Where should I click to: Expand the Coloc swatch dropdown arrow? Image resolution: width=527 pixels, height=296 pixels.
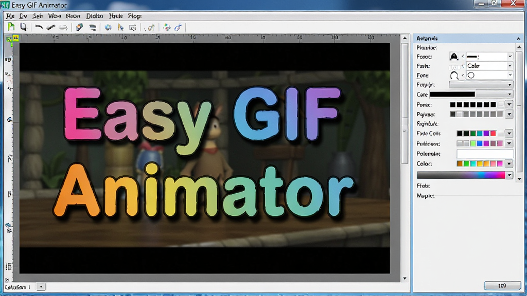tap(510, 164)
